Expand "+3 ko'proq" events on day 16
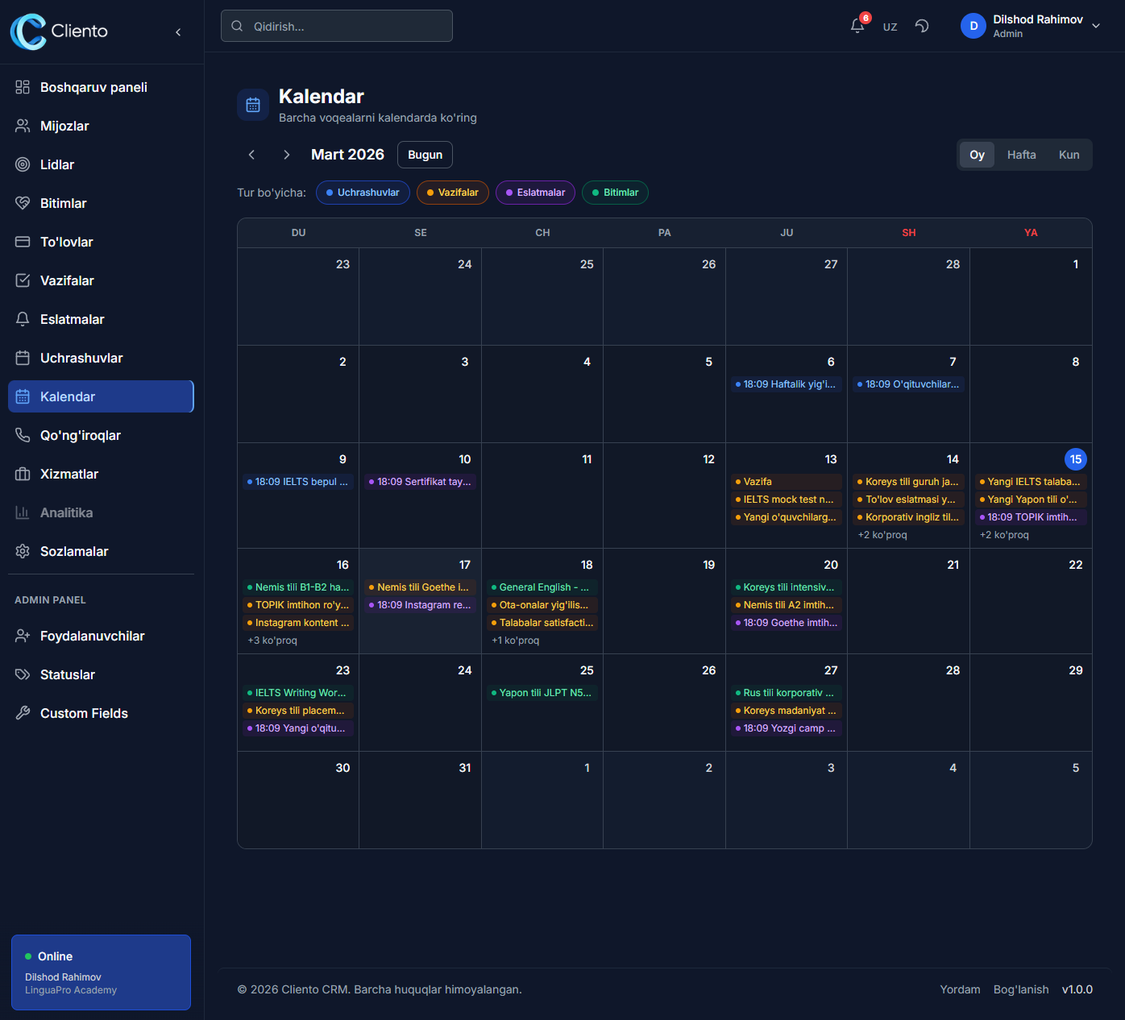1125x1020 pixels. [x=272, y=641]
